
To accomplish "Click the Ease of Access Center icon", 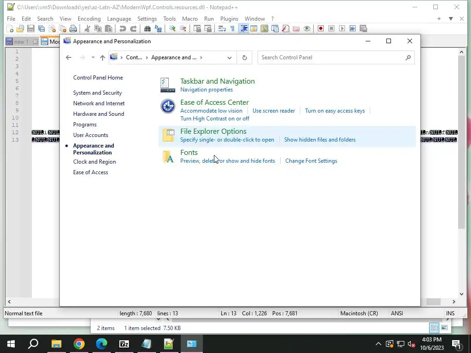I will [167, 106].
